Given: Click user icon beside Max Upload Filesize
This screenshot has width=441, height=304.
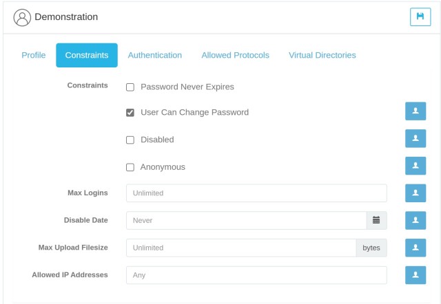Looking at the screenshot, I should click(x=416, y=248).
